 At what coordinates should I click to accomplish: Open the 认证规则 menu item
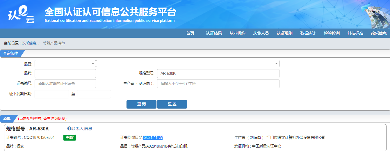[x=284, y=33]
